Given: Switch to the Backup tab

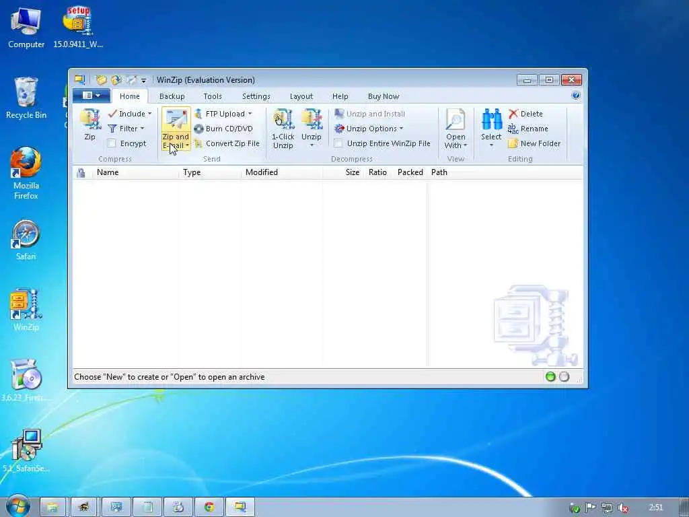Looking at the screenshot, I should [172, 96].
